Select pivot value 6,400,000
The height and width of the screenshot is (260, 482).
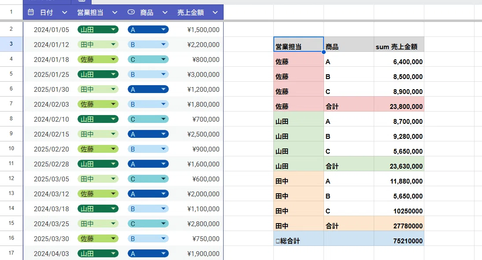pyautogui.click(x=399, y=59)
